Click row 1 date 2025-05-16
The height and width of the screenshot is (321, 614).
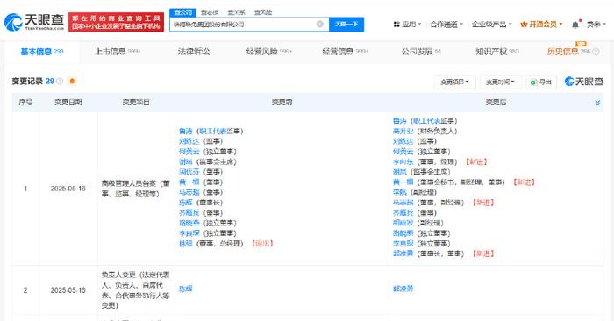click(68, 189)
